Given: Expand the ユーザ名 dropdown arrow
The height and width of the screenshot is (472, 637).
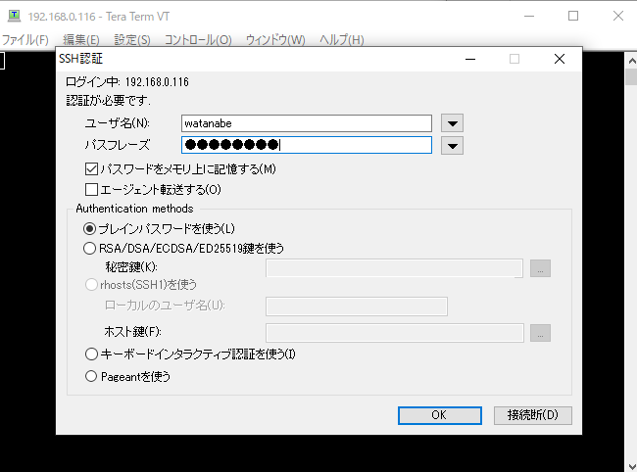Looking at the screenshot, I should pyautogui.click(x=451, y=123).
